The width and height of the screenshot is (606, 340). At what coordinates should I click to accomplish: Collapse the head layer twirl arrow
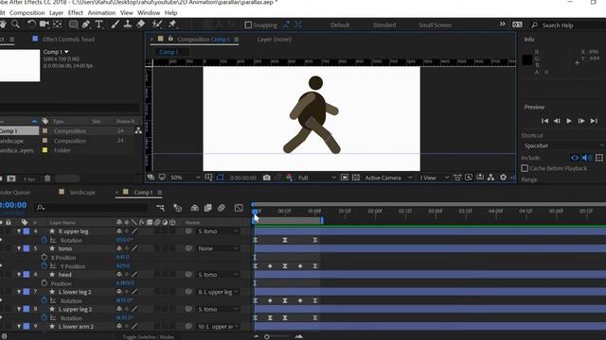point(19,275)
